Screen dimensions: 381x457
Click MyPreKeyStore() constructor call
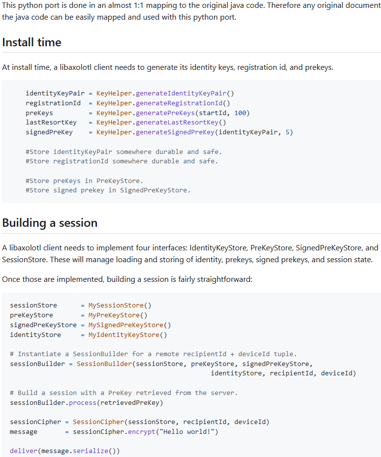tap(118, 315)
